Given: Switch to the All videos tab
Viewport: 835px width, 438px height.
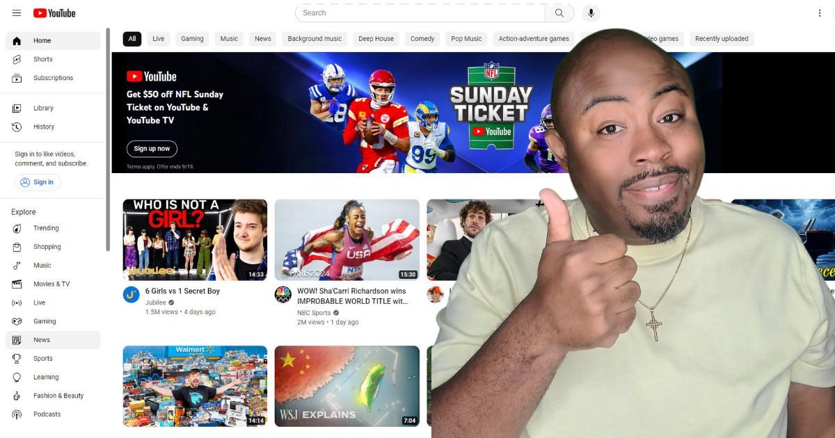Looking at the screenshot, I should click(132, 38).
